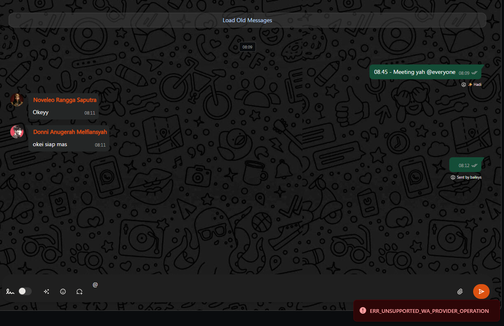
Task: Click the 'Hadi' sender label under the message
Action: (x=477, y=85)
